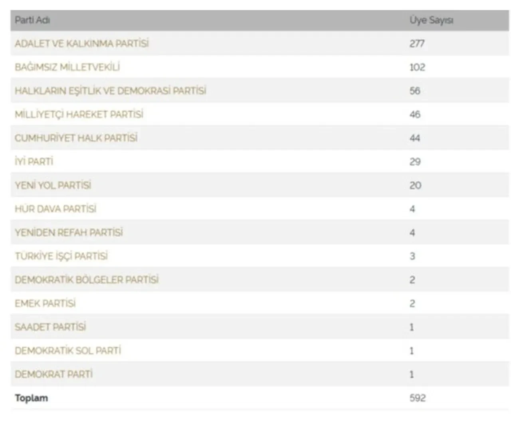Click the İYİ PARTİ link
This screenshot has width=511, height=422.
[x=34, y=161]
